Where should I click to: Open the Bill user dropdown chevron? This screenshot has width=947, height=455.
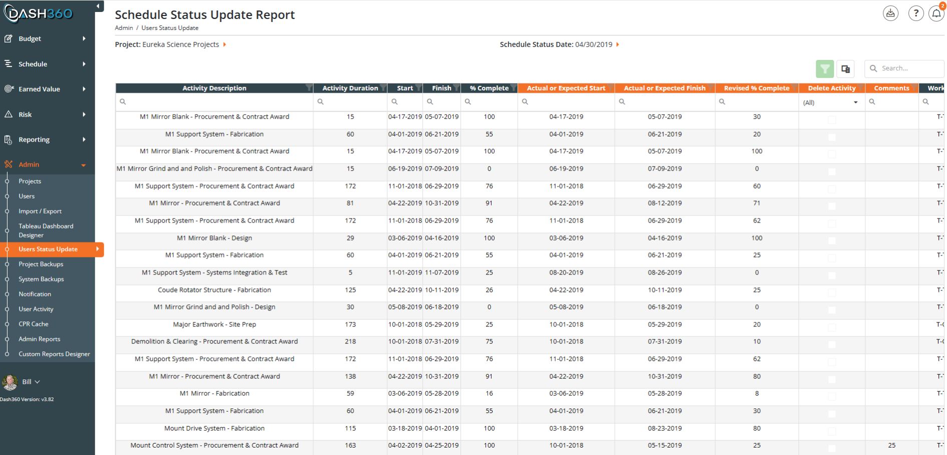click(38, 382)
